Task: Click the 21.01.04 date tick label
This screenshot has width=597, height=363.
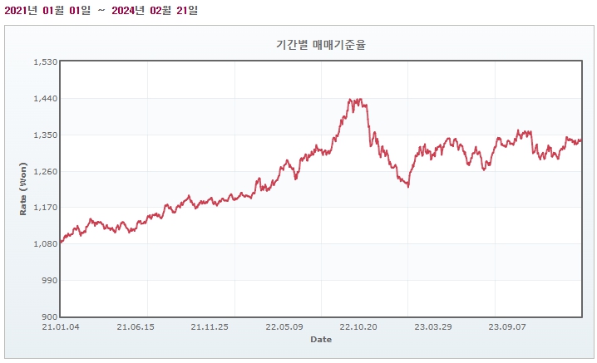Action: (x=62, y=327)
